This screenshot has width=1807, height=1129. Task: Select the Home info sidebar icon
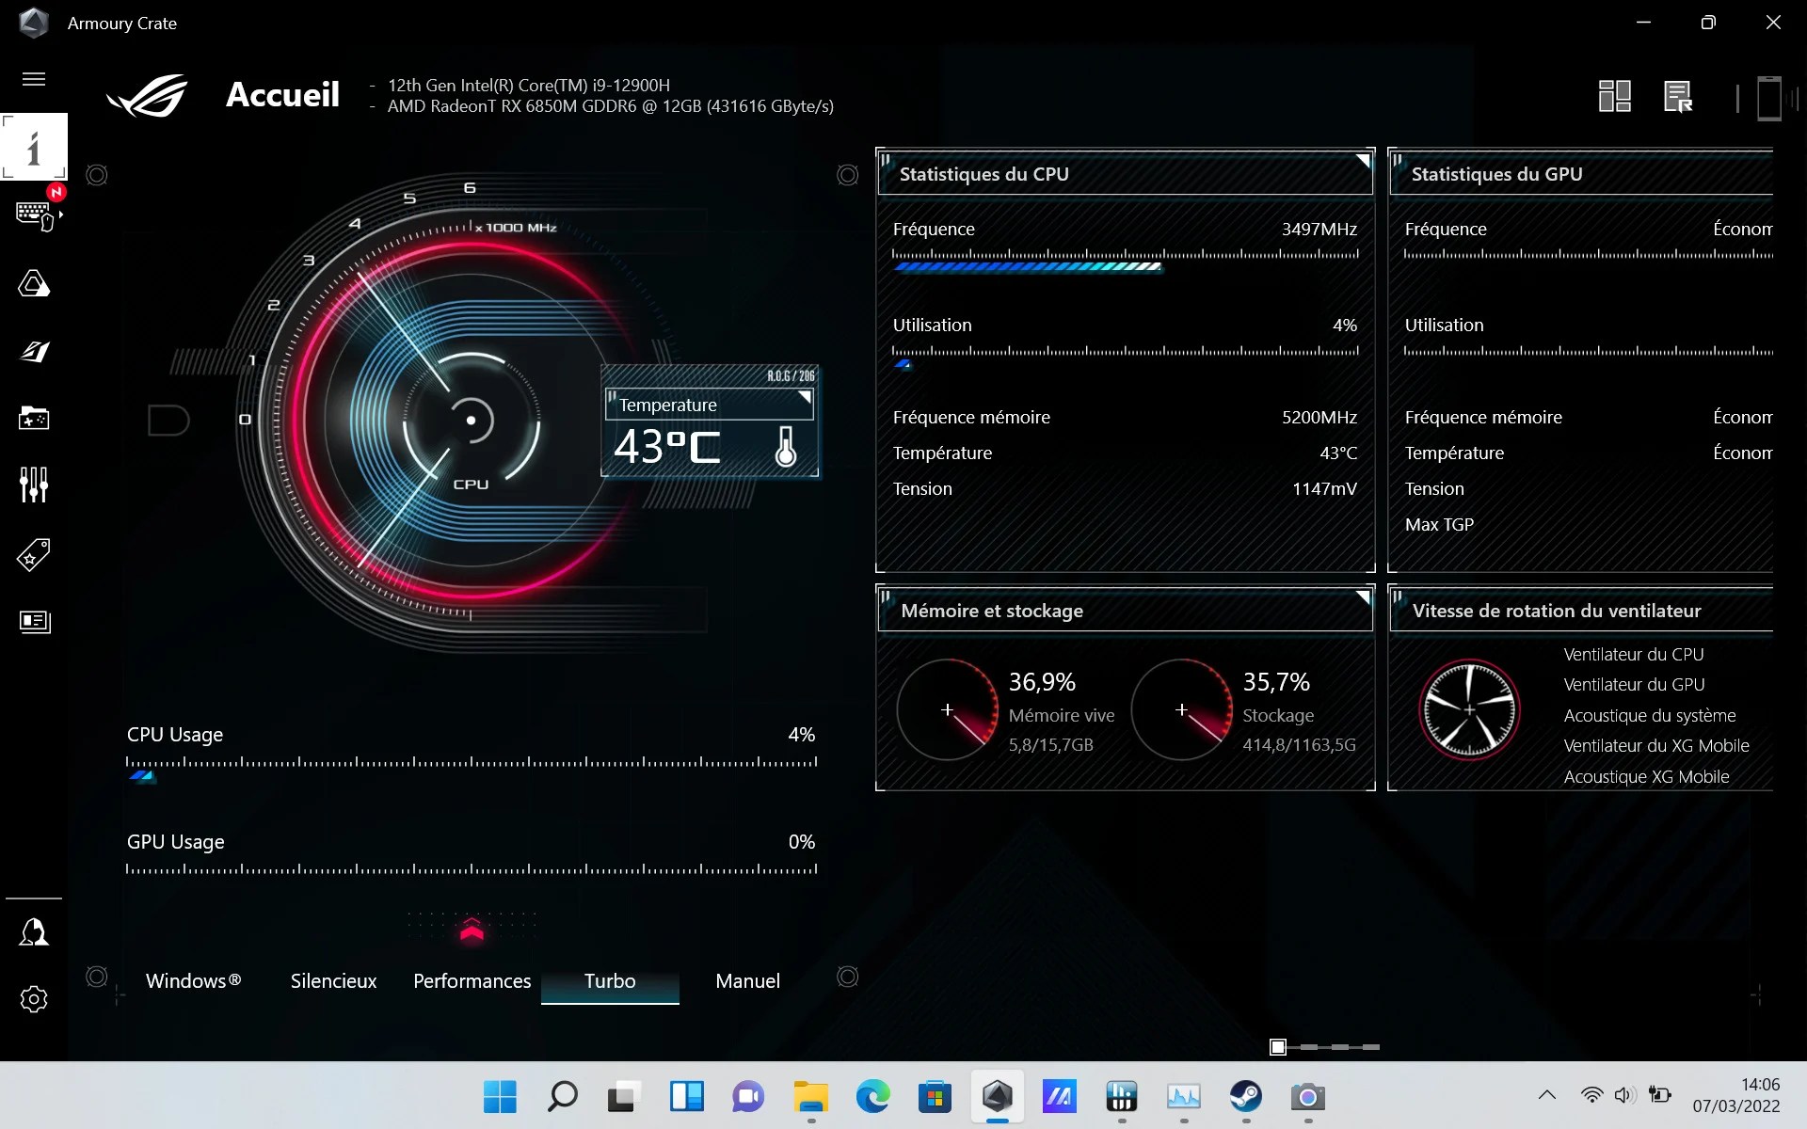click(x=34, y=147)
